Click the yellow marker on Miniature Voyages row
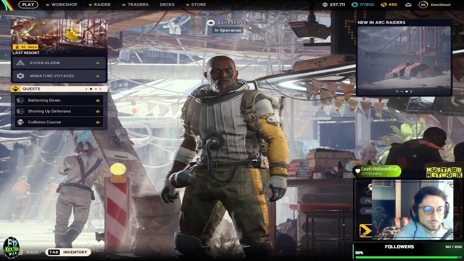The width and height of the screenshot is (464, 261). (x=98, y=76)
